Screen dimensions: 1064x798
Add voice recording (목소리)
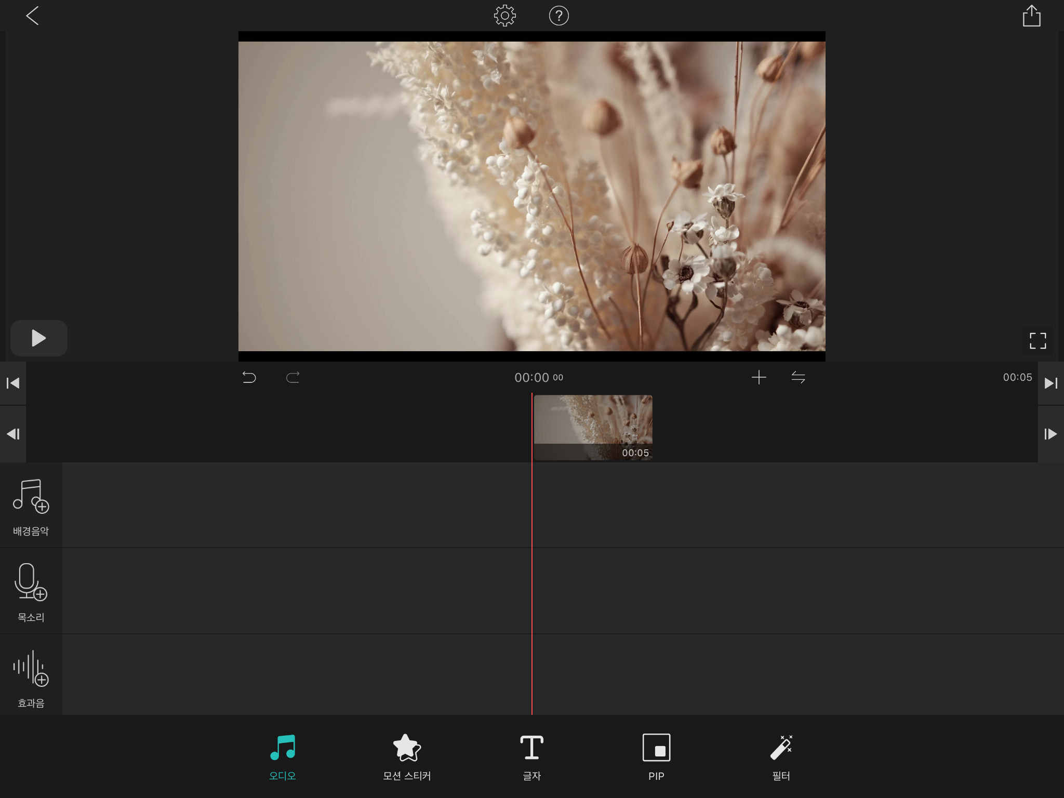(31, 591)
